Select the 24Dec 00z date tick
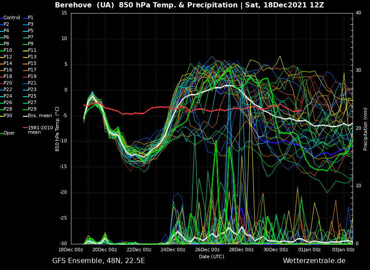370x270 pixels. pyautogui.click(x=173, y=250)
